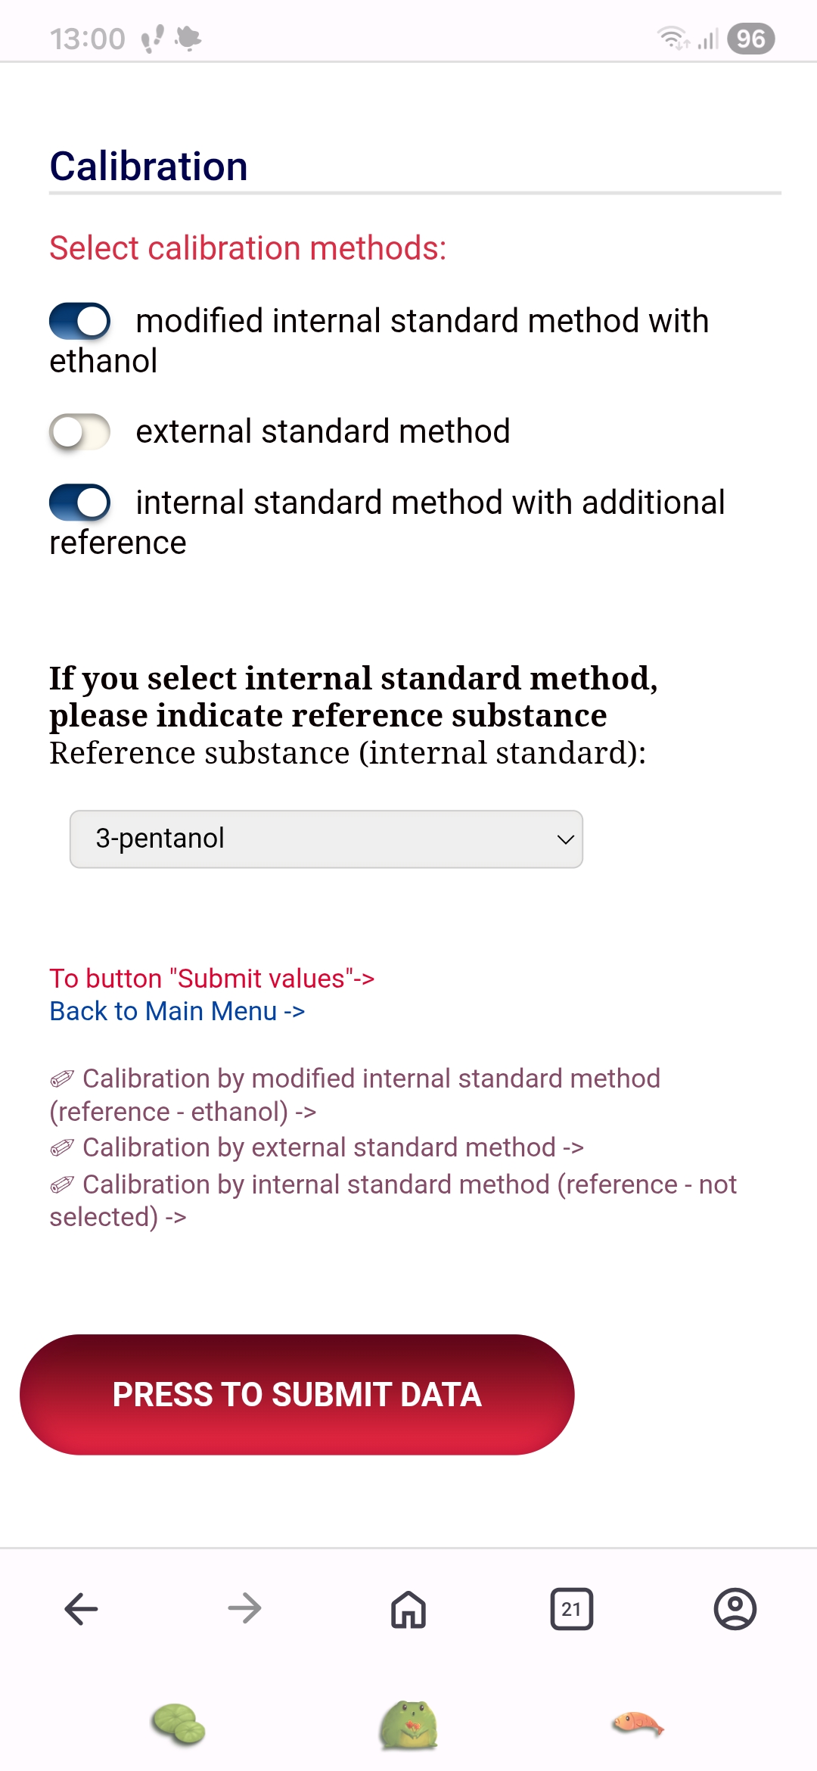The width and height of the screenshot is (817, 1771).
Task: Tap the orange fish icon
Action: tap(638, 1725)
